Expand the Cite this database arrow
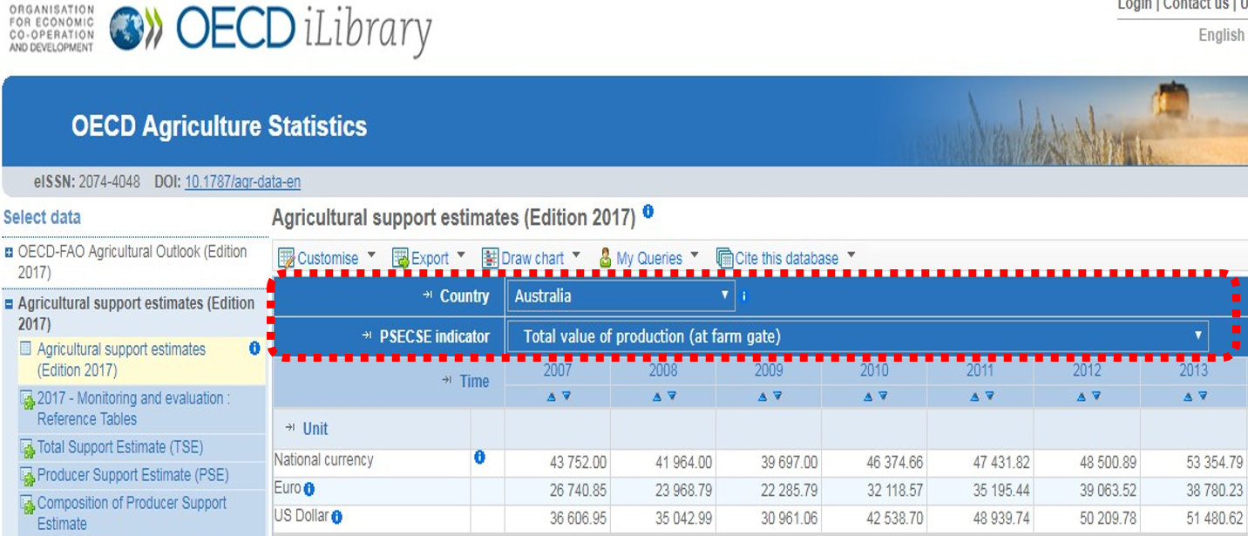This screenshot has width=1248, height=536. point(851,255)
